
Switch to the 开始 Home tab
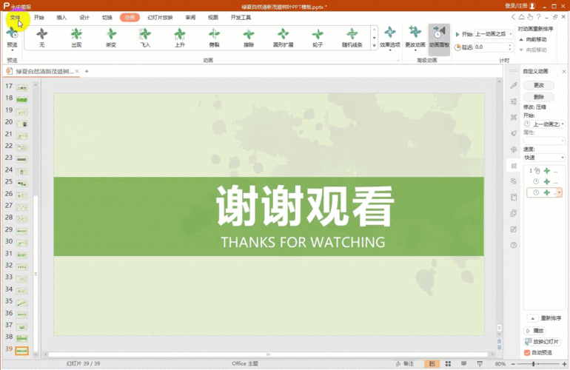(x=39, y=18)
